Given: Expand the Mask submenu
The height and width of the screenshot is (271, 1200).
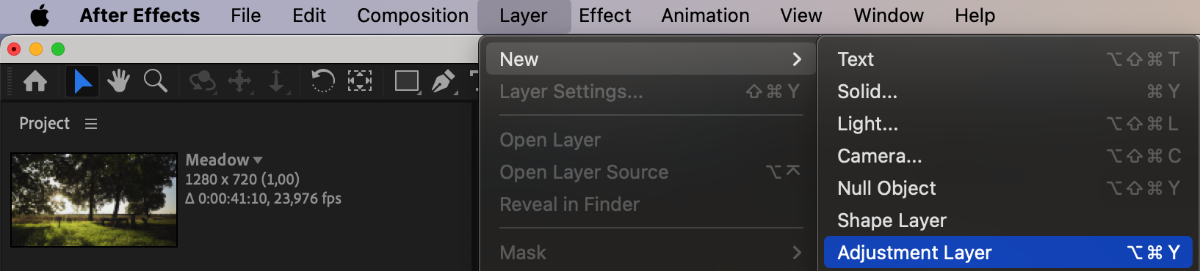Looking at the screenshot, I should tap(648, 253).
